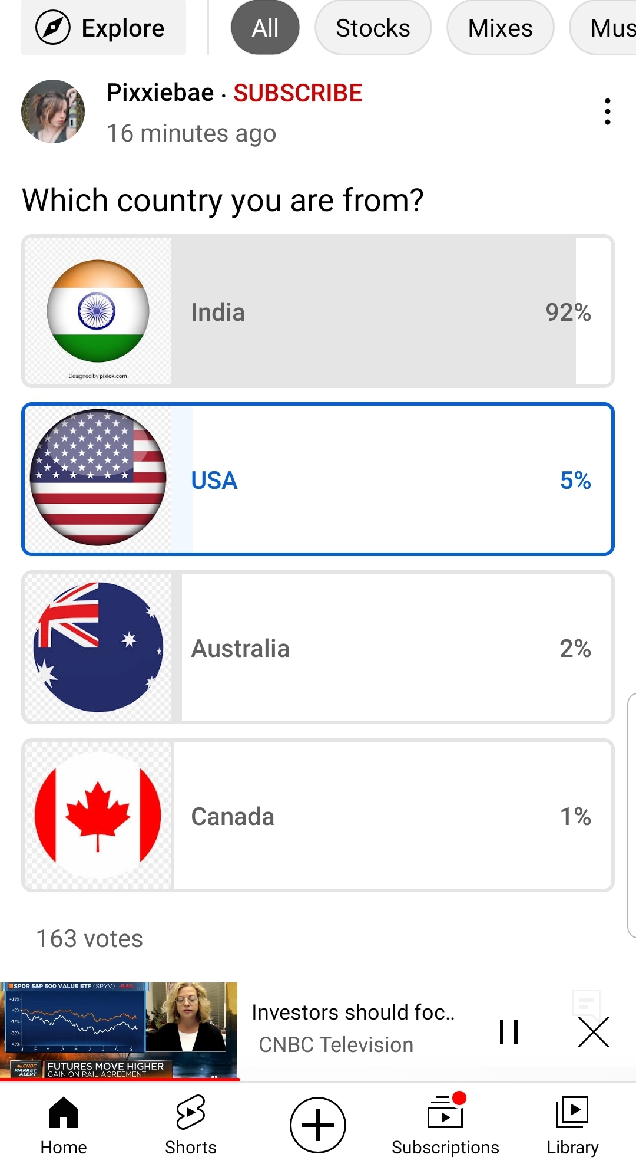
Task: Tap the plus create button
Action: [318, 1125]
